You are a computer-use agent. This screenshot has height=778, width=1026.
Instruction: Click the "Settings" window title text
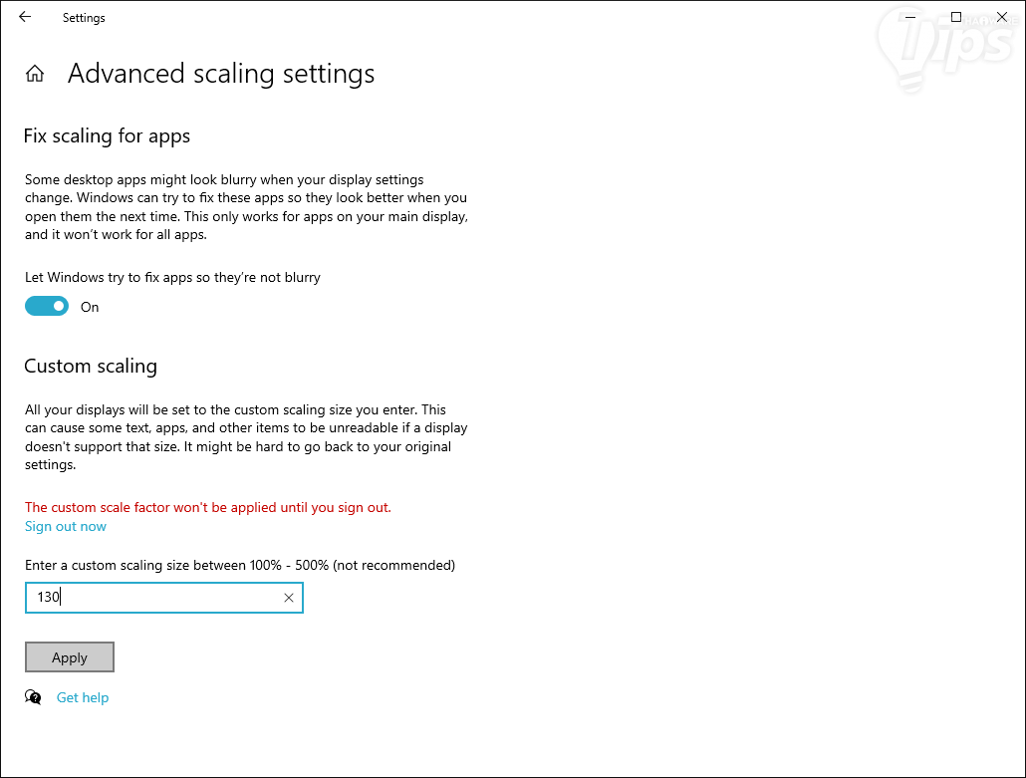tap(84, 18)
